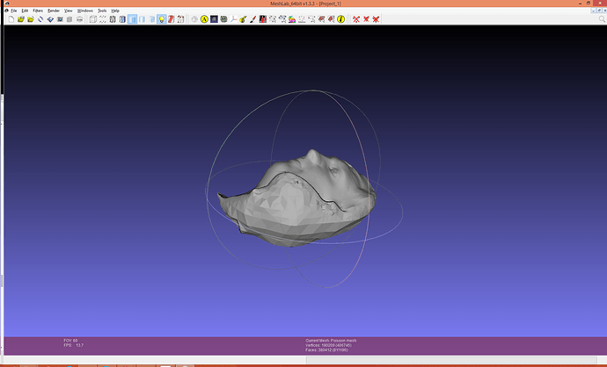Switch to Wireframe render mode
The height and width of the screenshot is (367, 607).
(113, 19)
